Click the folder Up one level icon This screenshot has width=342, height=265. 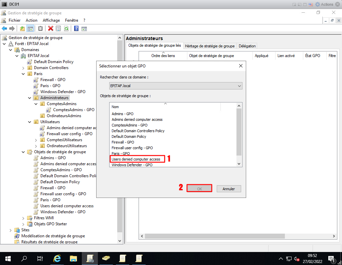tap(22, 29)
